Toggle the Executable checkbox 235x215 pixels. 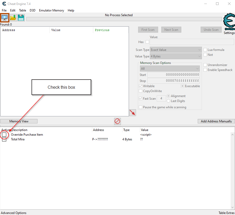[182, 86]
